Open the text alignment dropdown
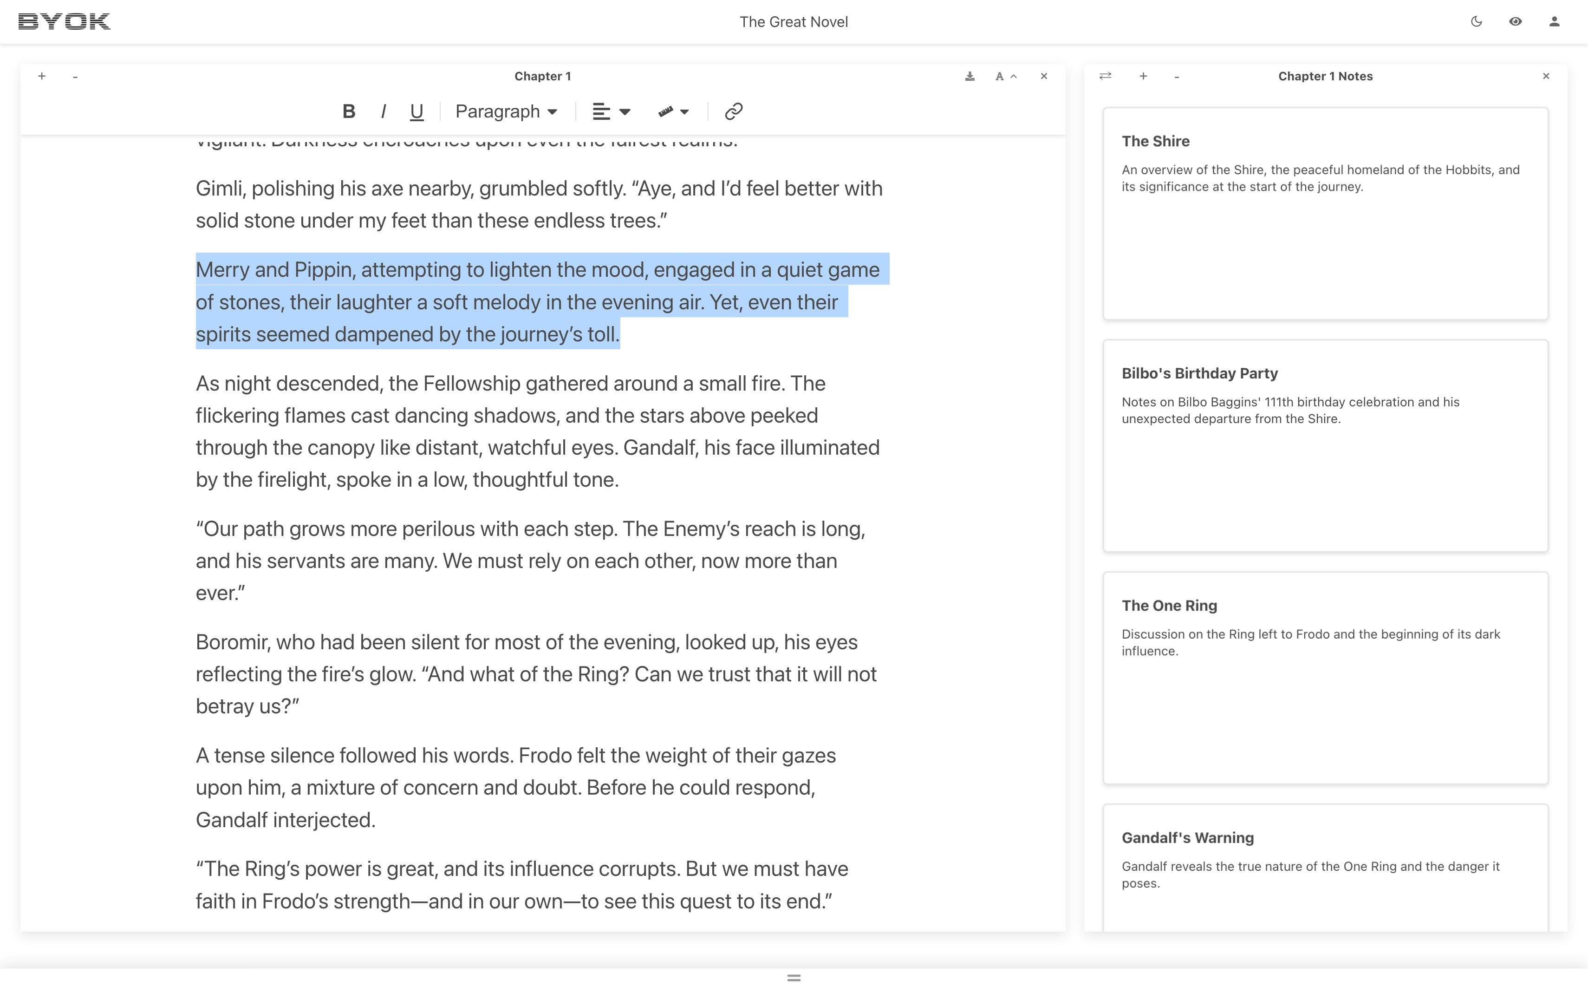This screenshot has height=992, width=1588. [611, 111]
